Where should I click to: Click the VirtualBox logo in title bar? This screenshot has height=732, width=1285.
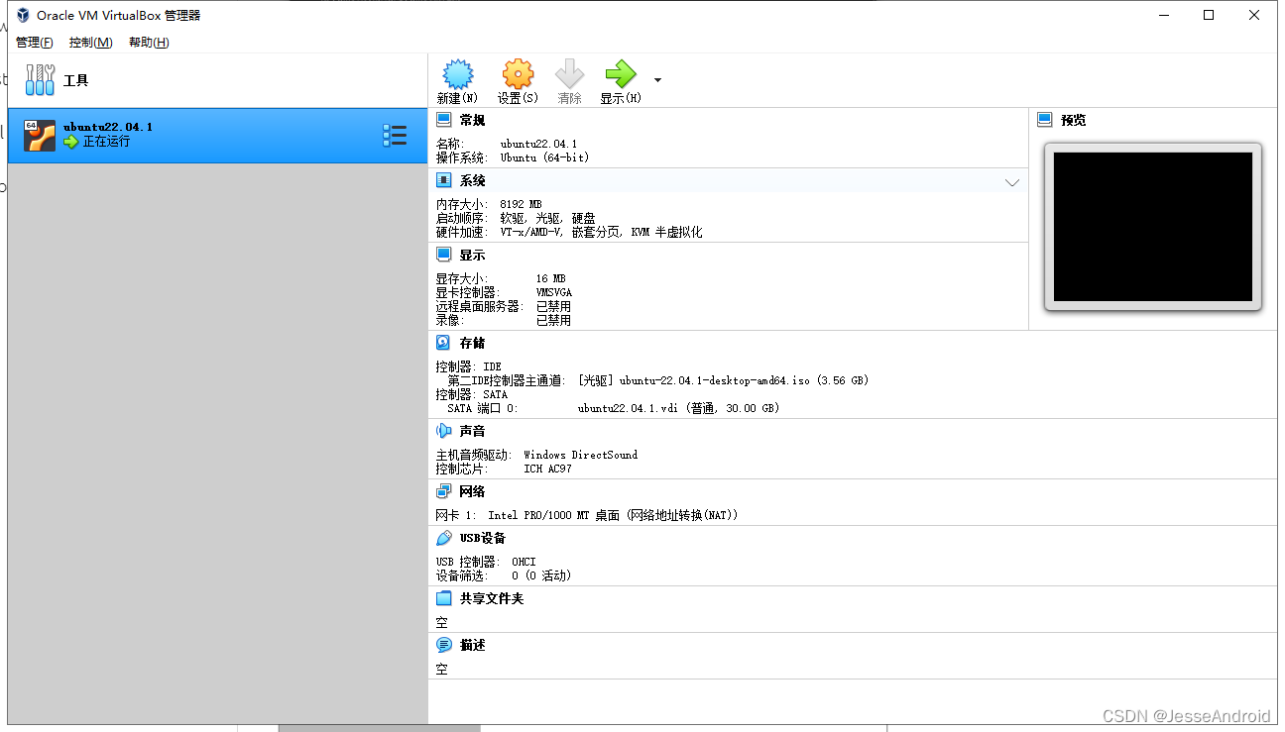tap(23, 15)
